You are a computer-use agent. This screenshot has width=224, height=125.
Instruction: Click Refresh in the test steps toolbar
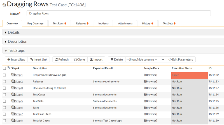pyautogui.click(x=62, y=59)
